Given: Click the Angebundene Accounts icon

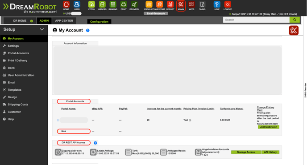Looking at the screenshot, I should pos(198,152).
